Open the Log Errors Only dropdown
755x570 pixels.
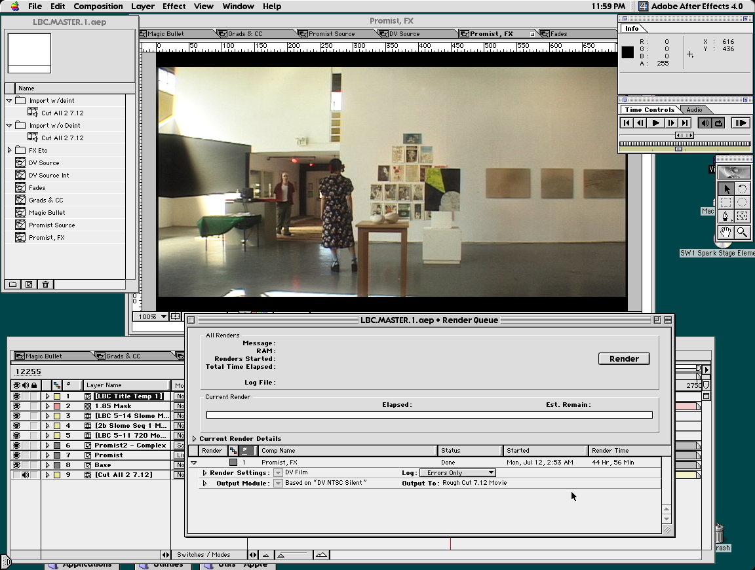tap(457, 473)
